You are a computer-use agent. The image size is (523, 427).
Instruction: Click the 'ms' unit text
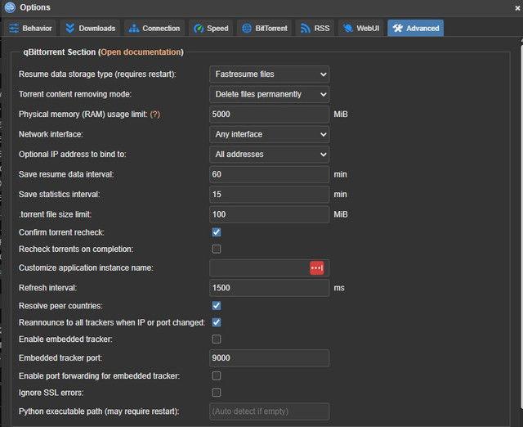(339, 288)
